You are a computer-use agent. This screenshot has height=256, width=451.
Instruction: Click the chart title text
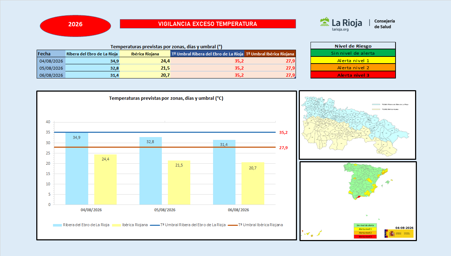pyautogui.click(x=166, y=98)
